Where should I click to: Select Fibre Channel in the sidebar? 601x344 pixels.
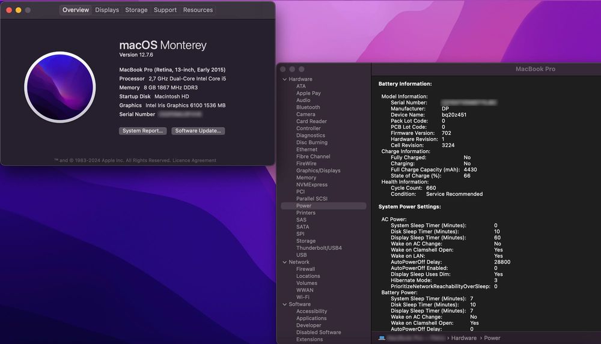coord(313,157)
